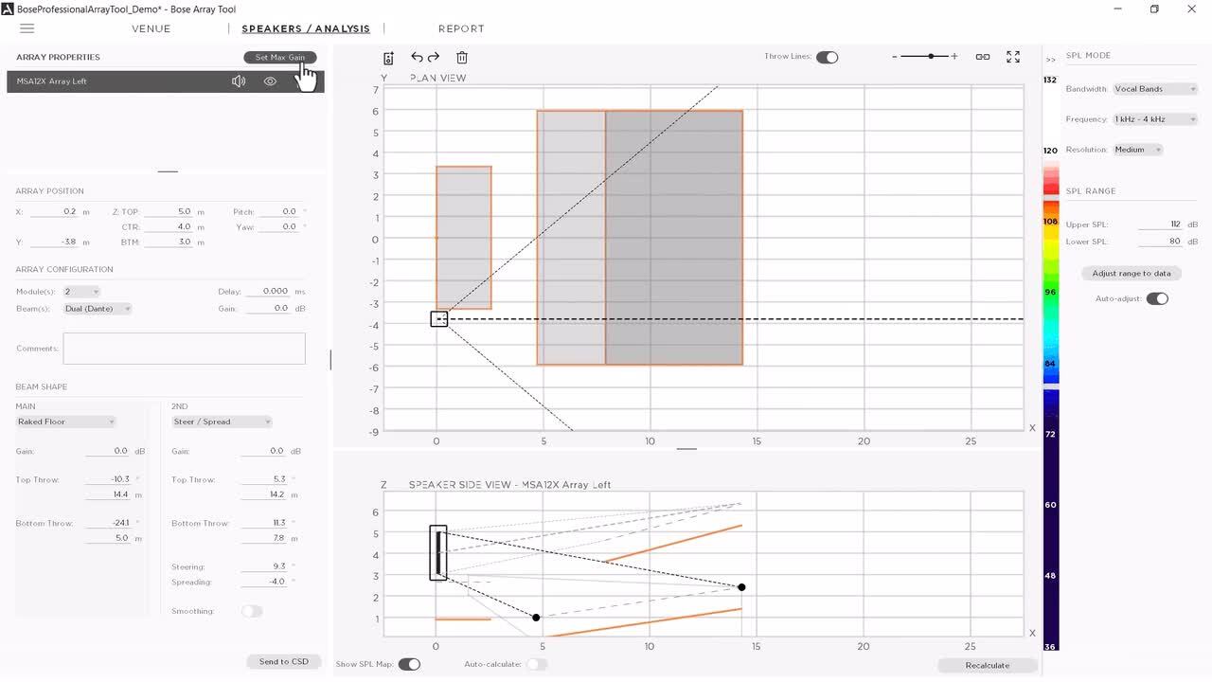Click the top throw point in side view
This screenshot has width=1212, height=682.
[x=741, y=587]
